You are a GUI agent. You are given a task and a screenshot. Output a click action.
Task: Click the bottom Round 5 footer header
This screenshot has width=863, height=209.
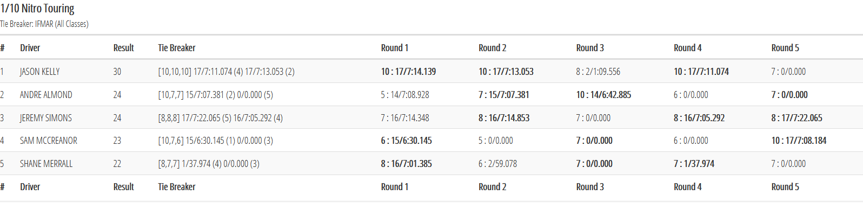pyautogui.click(x=785, y=187)
